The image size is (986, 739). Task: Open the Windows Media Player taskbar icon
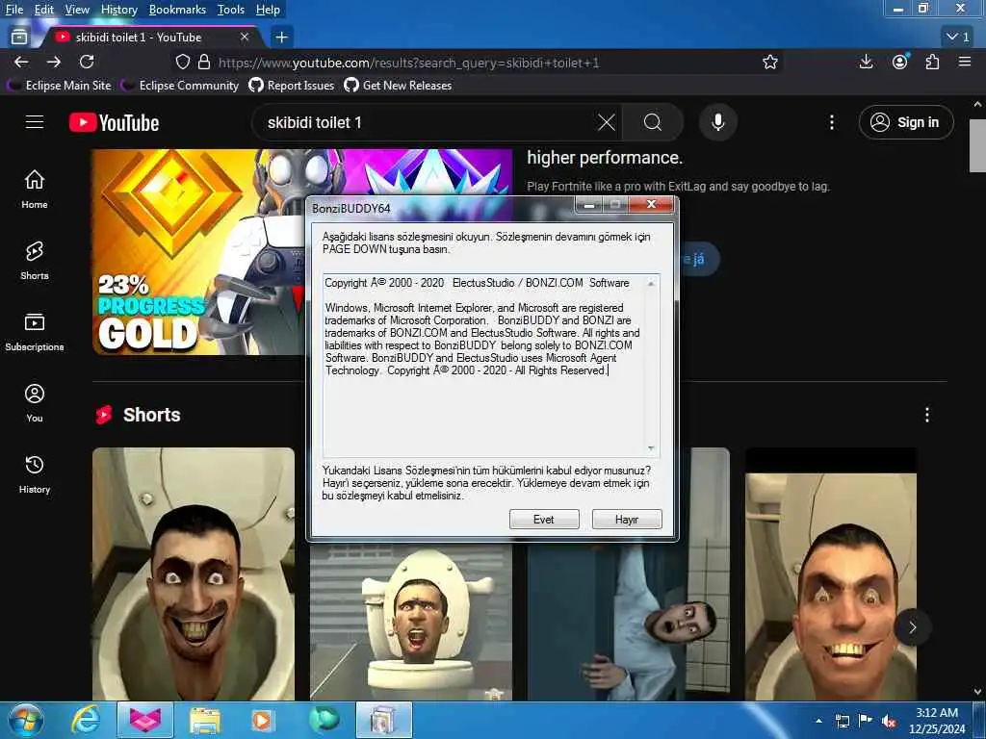coord(262,720)
